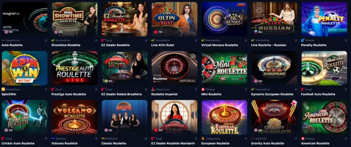351x147 pixels.
Task: Click the 7Mojos Live icon above Roulette Imperial
Action: 153,89
